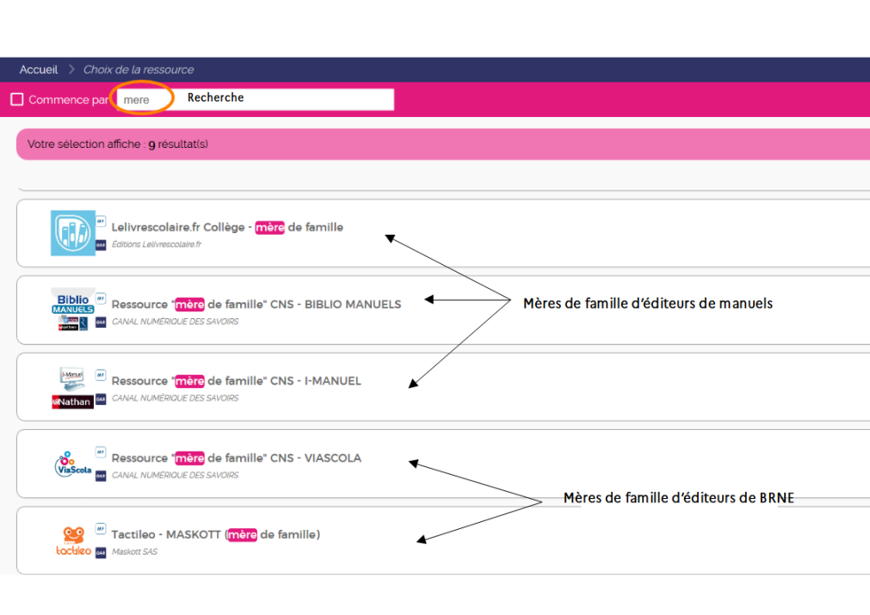
Task: Open the CNS - VIASCOLA resource
Action: pos(236,458)
